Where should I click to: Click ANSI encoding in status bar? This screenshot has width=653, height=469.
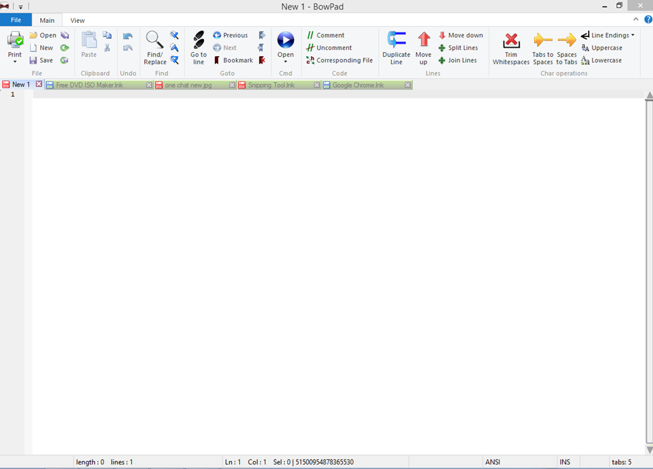493,462
